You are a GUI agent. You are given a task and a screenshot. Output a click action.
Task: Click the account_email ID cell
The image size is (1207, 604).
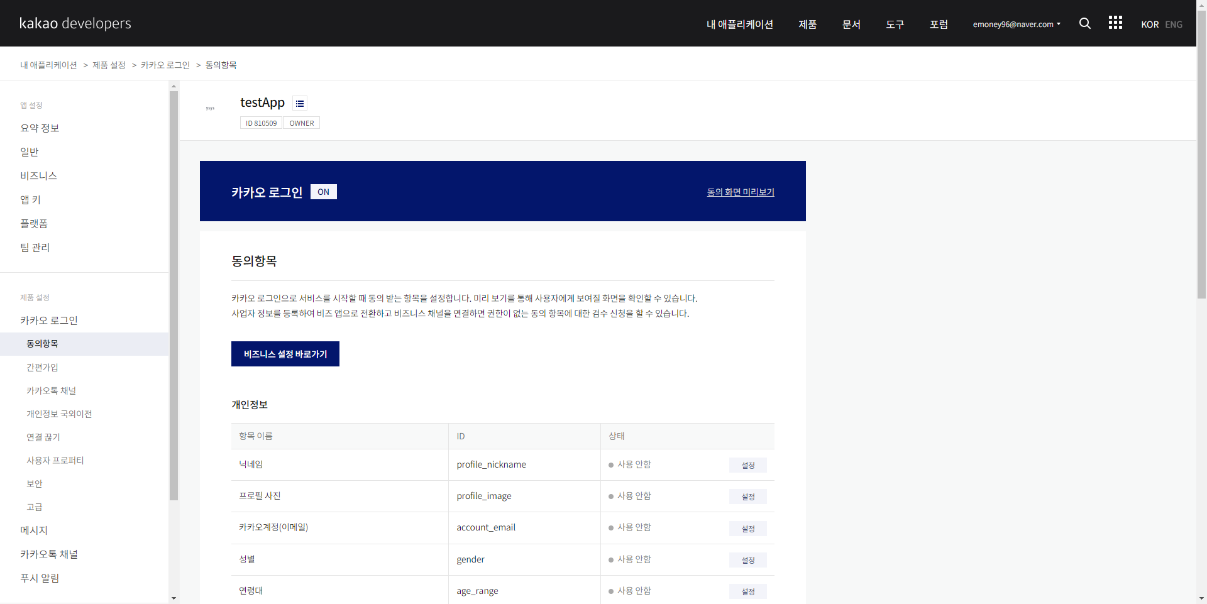point(524,528)
